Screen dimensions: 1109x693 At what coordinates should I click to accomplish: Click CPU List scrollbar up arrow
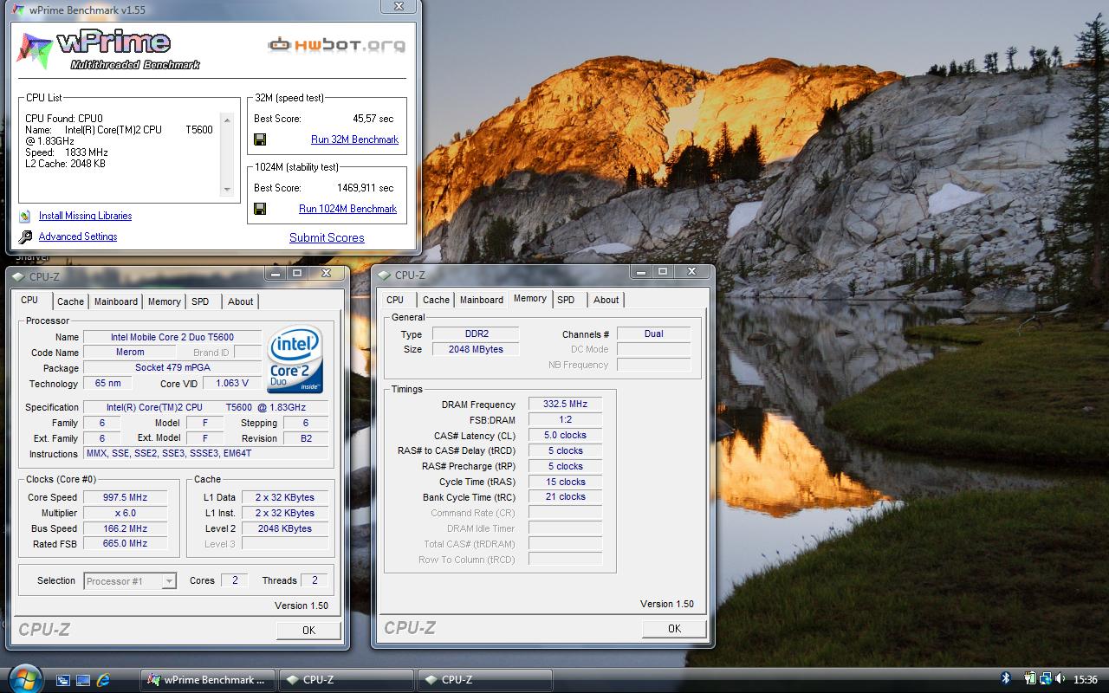pyautogui.click(x=228, y=120)
